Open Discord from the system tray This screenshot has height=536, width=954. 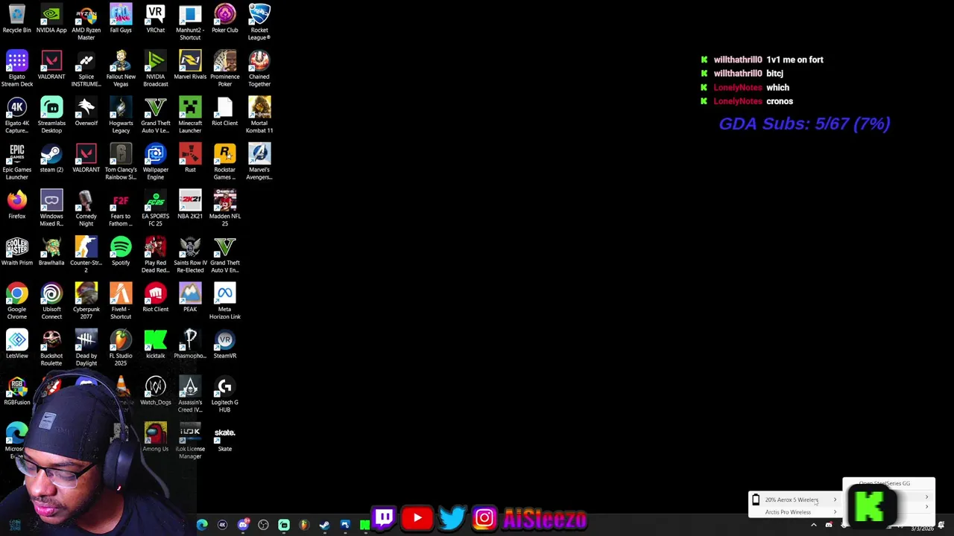(829, 525)
